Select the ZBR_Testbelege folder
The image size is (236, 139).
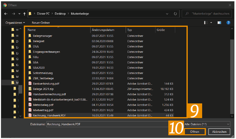(x=43, y=78)
